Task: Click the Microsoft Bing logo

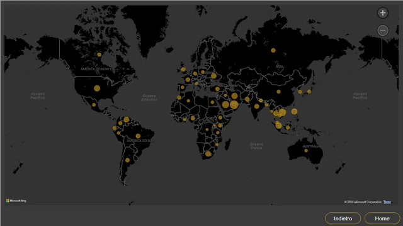Action: click(16, 201)
